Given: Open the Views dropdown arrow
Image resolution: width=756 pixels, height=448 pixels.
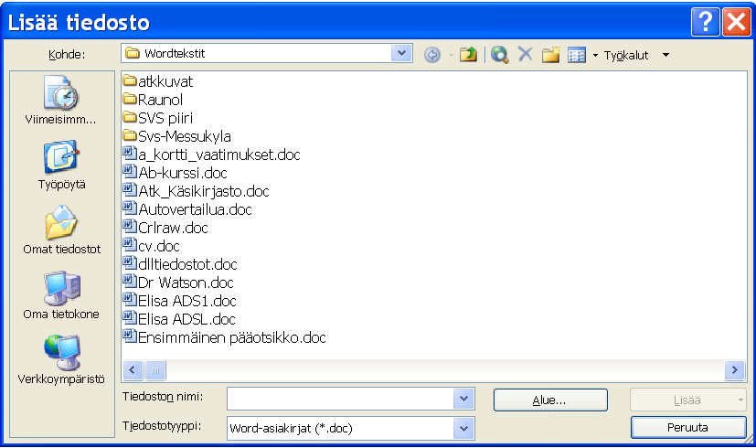Looking at the screenshot, I should (595, 56).
